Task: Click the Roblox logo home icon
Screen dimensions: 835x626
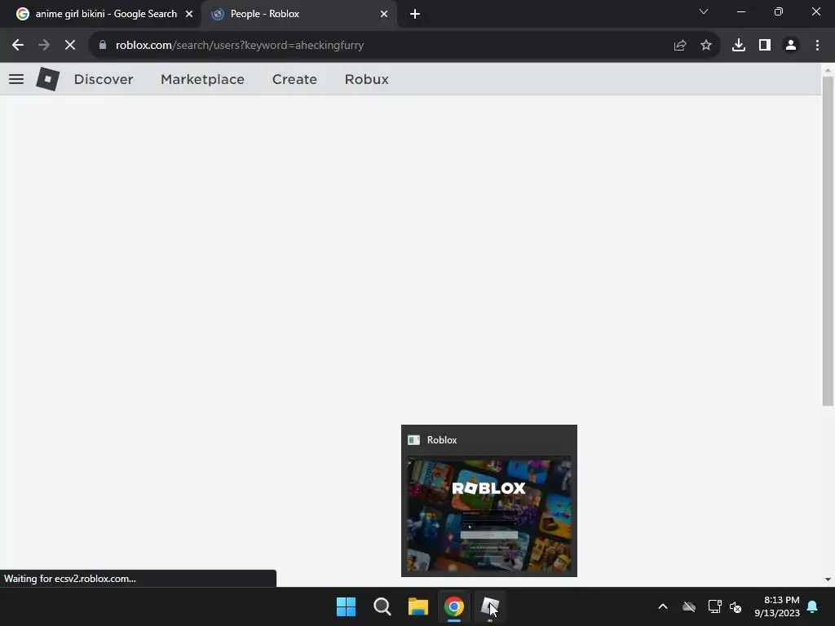Action: 48,79
